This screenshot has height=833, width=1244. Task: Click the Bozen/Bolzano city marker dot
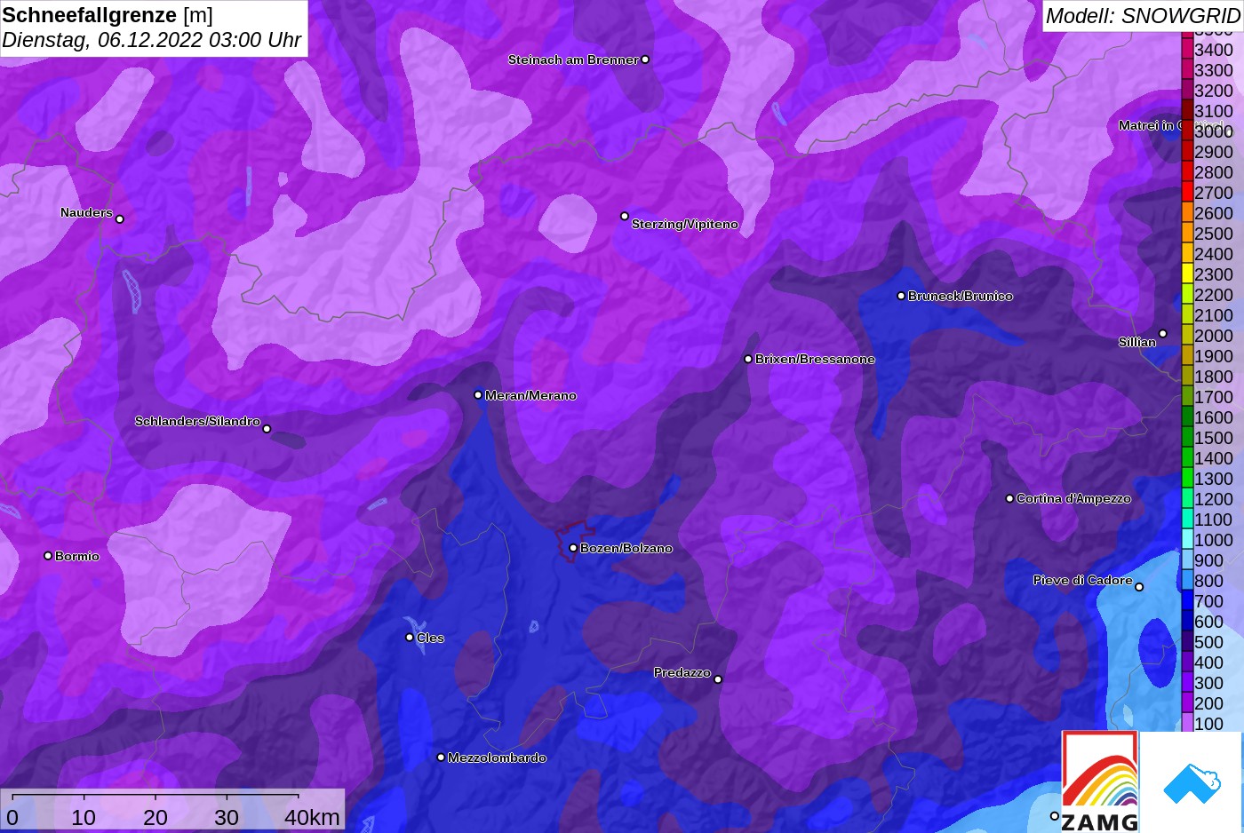573,548
